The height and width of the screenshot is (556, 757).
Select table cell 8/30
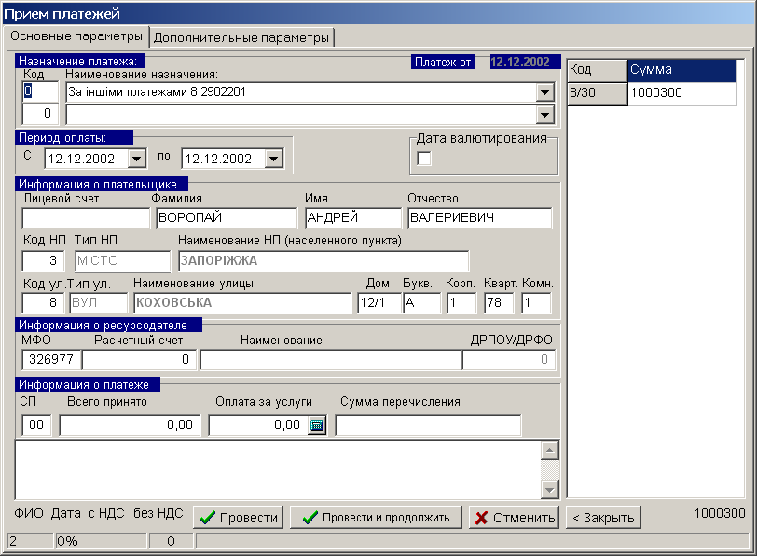click(598, 93)
